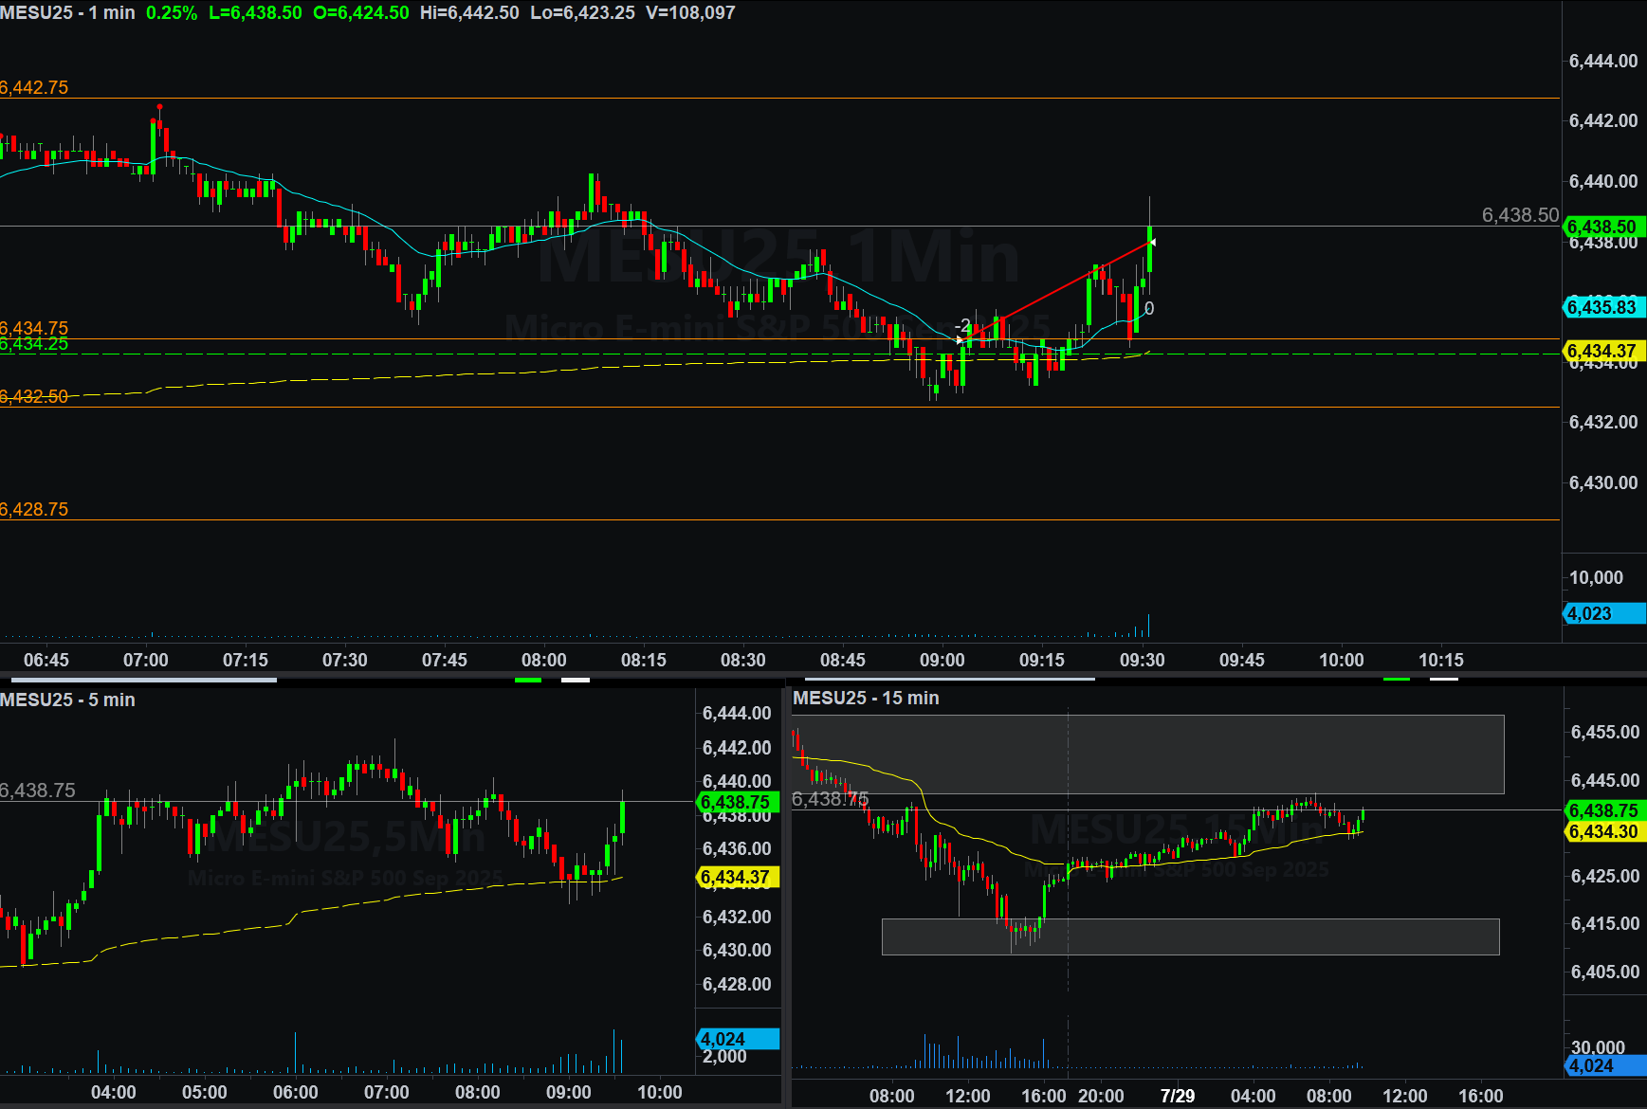Select the orange 6,432.50 level label
Image resolution: width=1647 pixels, height=1109 pixels.
(x=34, y=396)
